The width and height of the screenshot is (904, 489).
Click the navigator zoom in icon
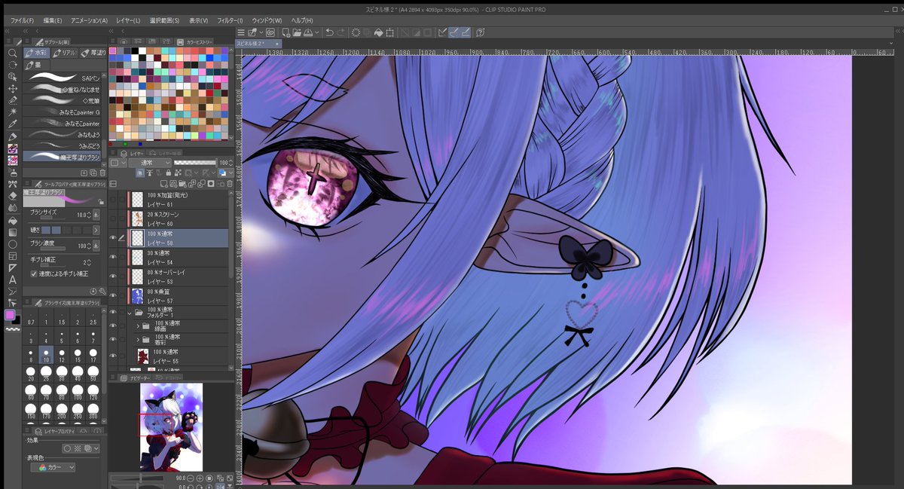click(x=199, y=478)
